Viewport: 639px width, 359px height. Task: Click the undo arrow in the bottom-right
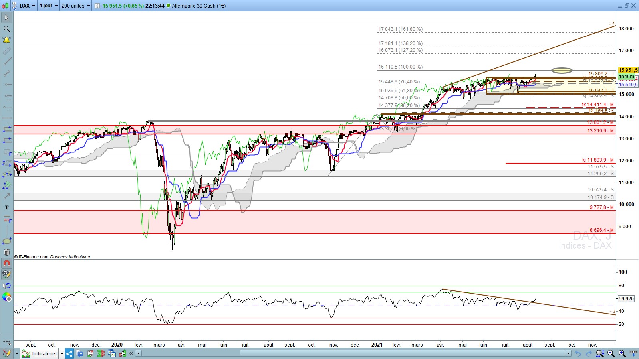(x=577, y=353)
